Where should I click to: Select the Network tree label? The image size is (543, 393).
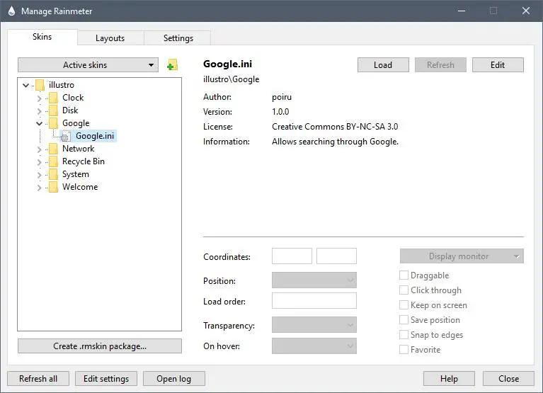click(79, 149)
